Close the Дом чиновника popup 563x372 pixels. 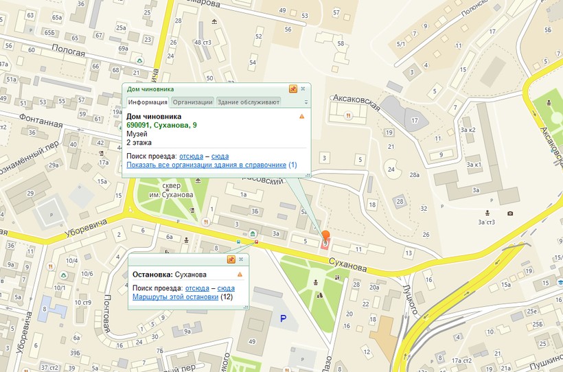click(x=303, y=89)
